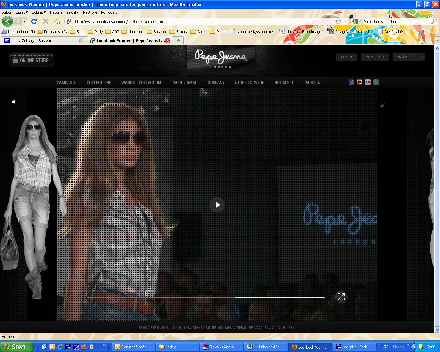This screenshot has height=352, width=440.
Task: Open the Upraviť menu
Action: click(x=22, y=12)
